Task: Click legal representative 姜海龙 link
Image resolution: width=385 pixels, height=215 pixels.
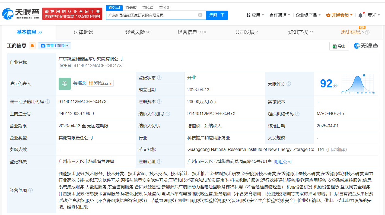Action: click(79, 83)
